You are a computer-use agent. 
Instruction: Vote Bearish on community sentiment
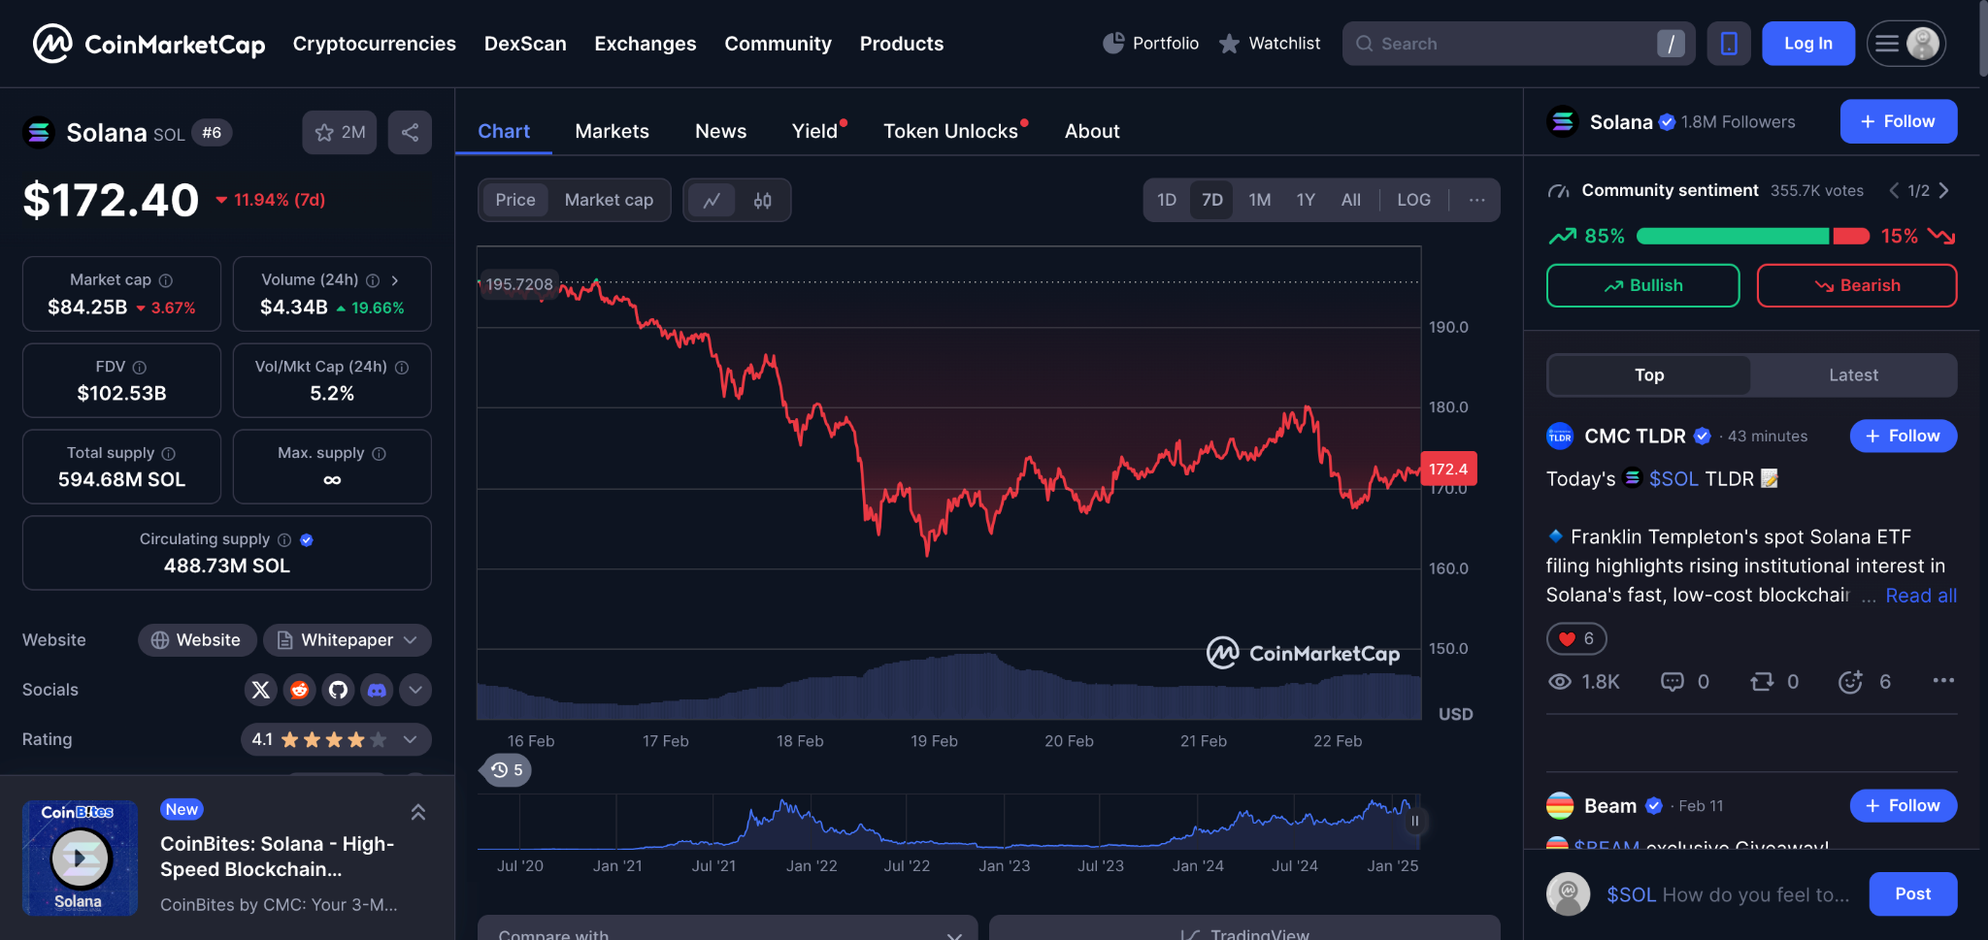[1857, 286]
